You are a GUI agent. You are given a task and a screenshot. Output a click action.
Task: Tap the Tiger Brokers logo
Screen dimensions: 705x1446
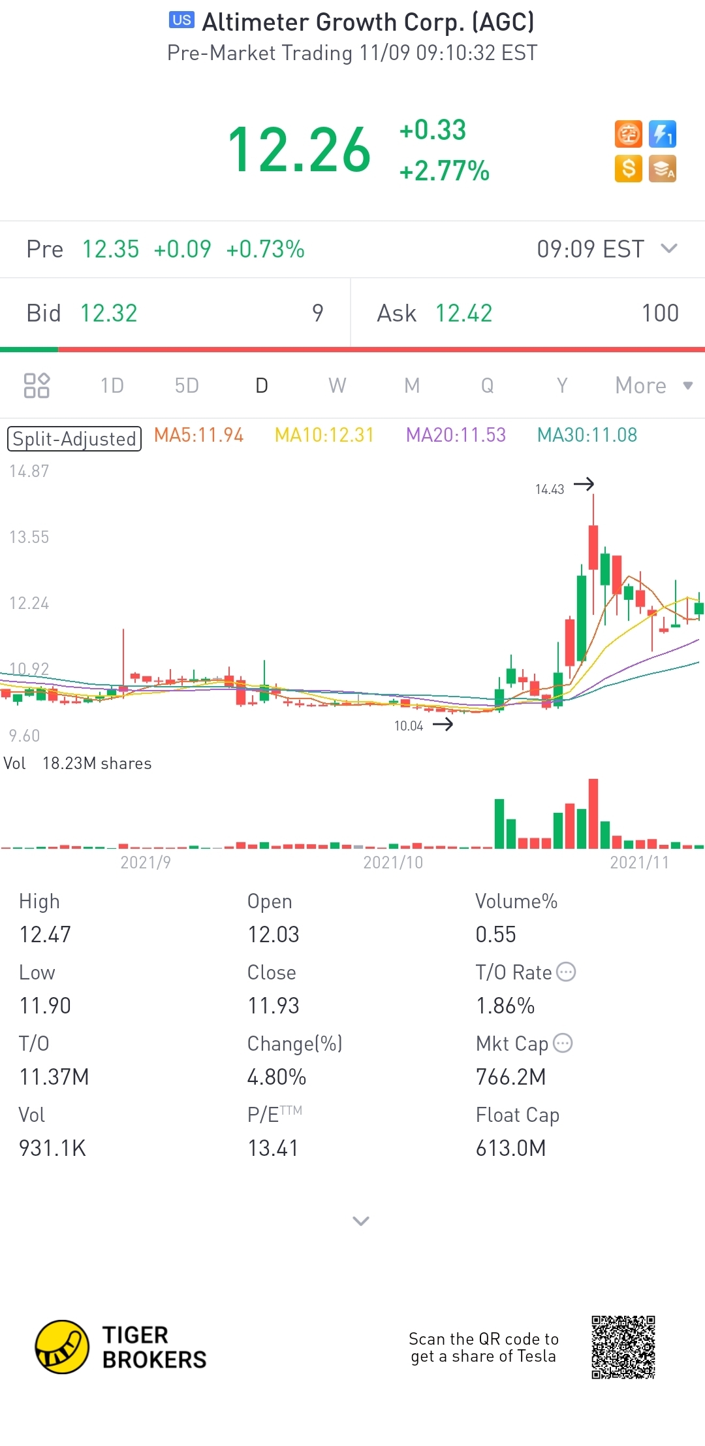(x=121, y=1347)
